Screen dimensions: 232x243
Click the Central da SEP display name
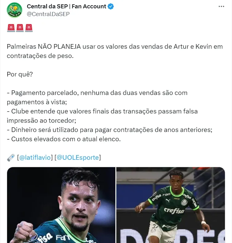point(66,6)
